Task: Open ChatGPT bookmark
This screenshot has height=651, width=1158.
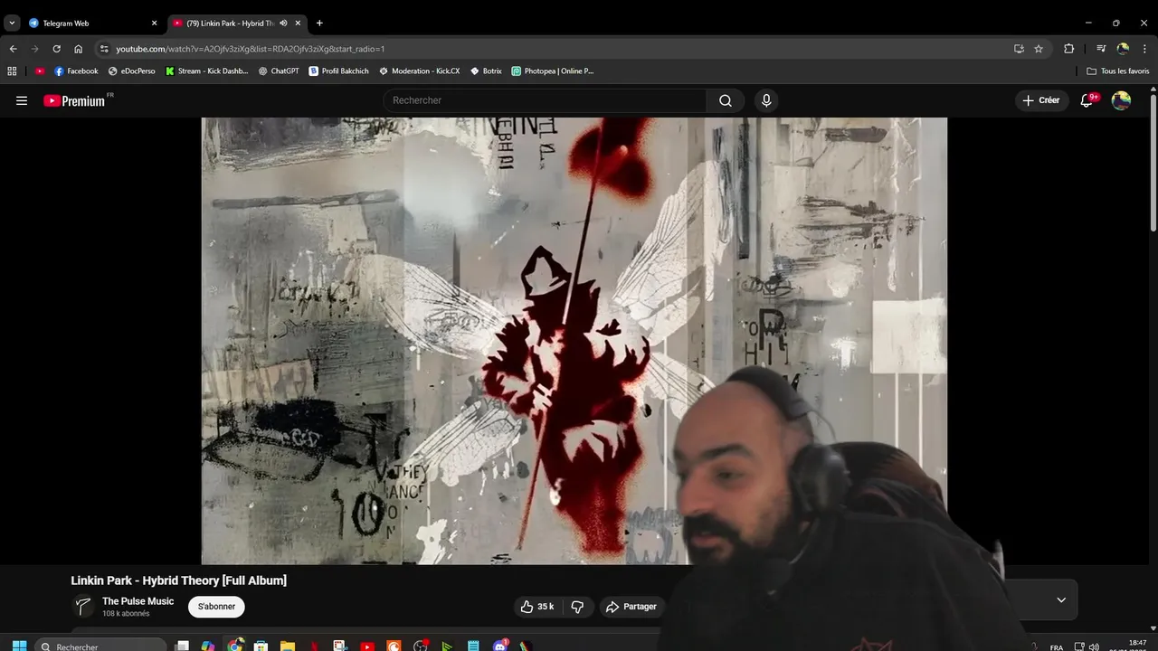Action: pos(279,71)
